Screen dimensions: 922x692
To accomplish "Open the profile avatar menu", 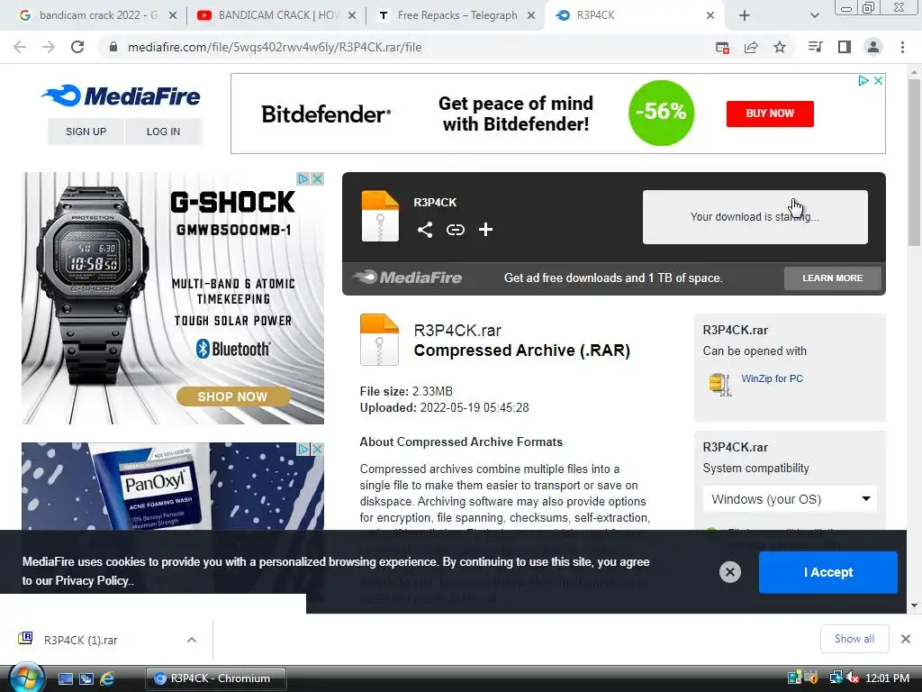I will pos(873,47).
